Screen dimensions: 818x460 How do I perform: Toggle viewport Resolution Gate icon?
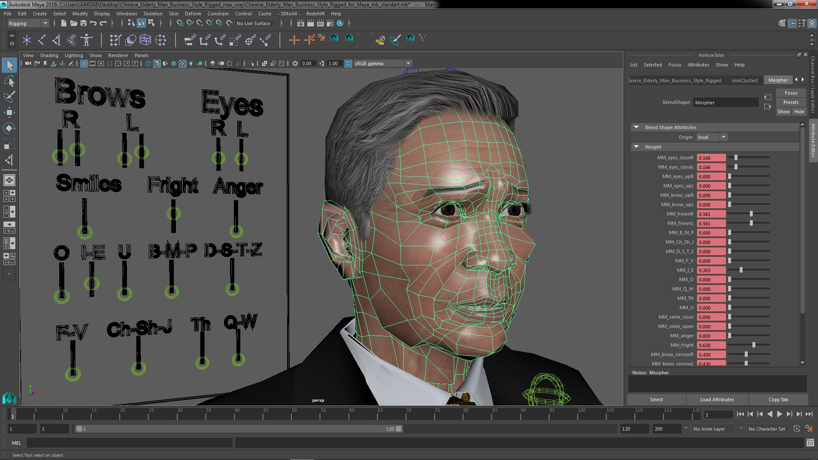pos(101,63)
